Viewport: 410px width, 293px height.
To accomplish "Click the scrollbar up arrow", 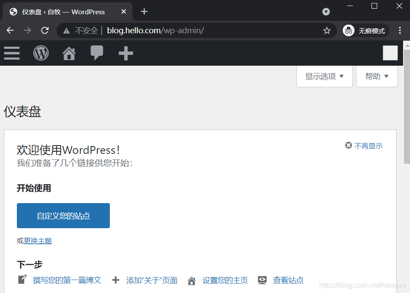I will click(x=407, y=45).
